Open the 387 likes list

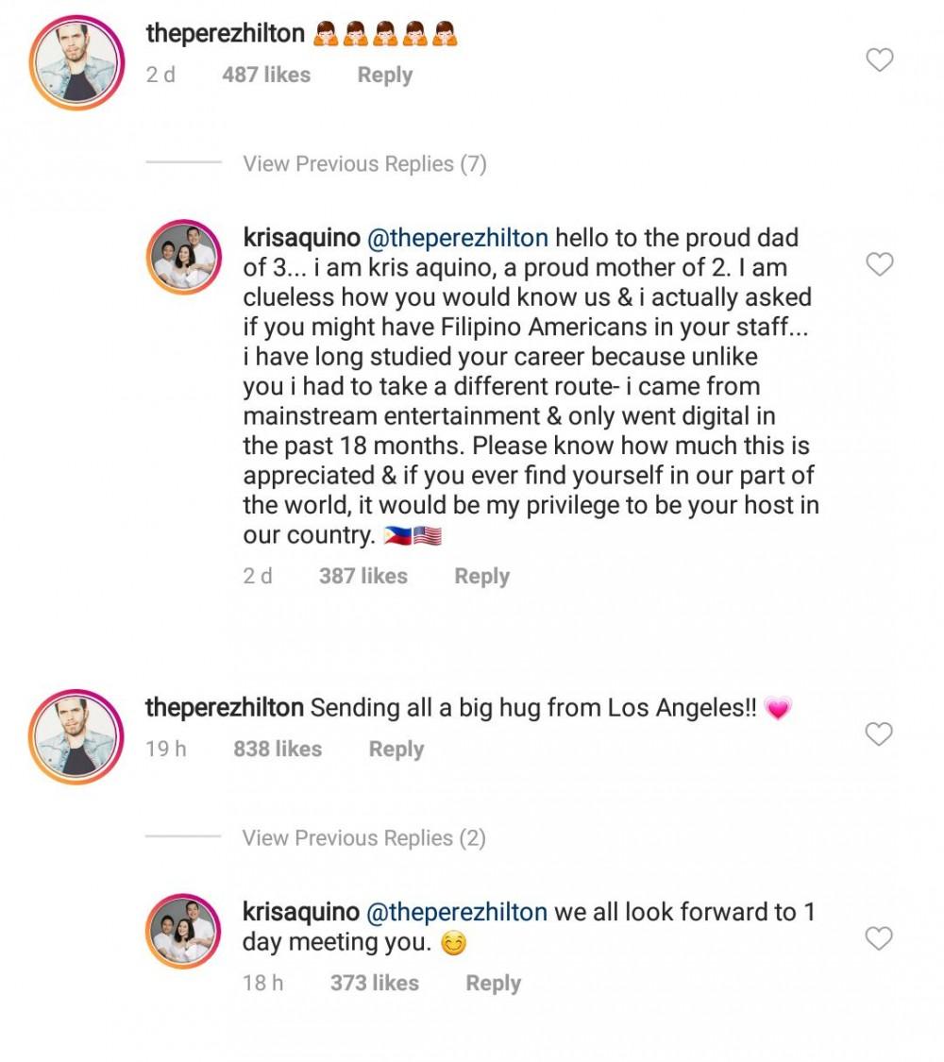coord(363,577)
